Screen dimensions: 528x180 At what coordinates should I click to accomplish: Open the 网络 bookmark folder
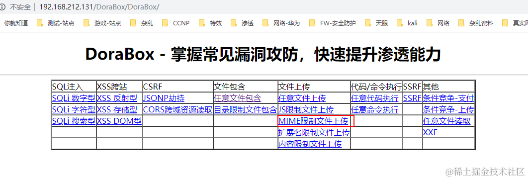click(x=438, y=23)
